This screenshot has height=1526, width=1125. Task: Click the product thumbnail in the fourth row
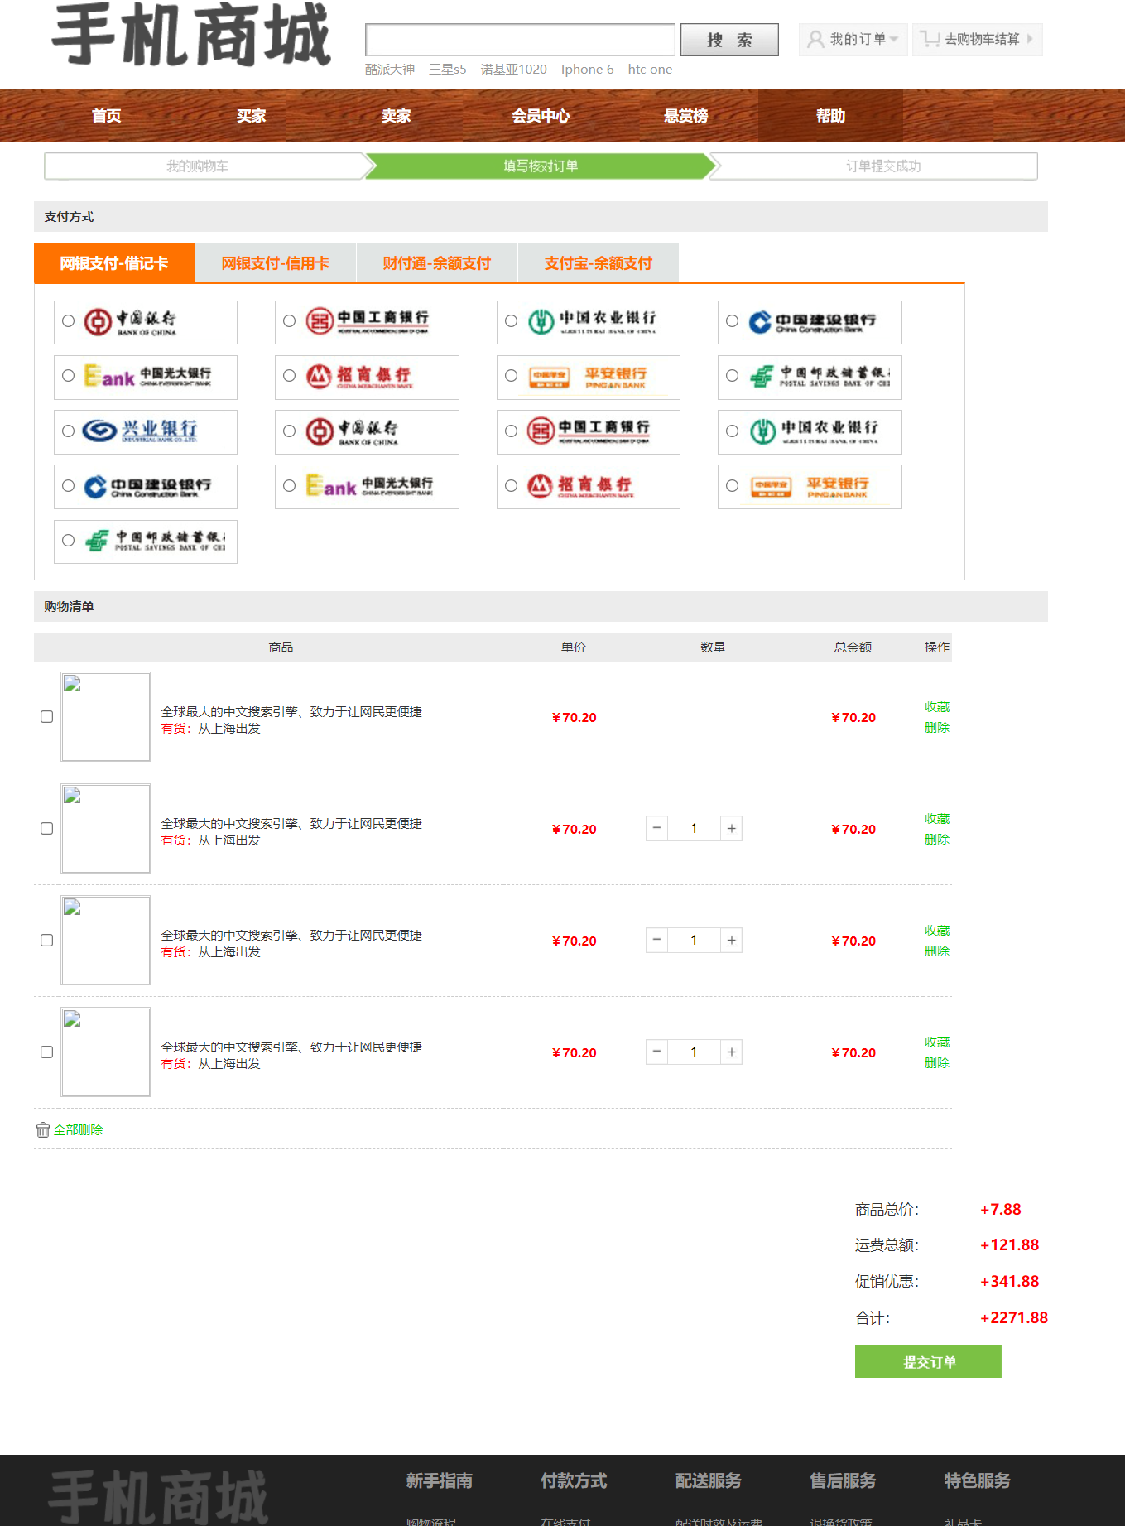(105, 1052)
